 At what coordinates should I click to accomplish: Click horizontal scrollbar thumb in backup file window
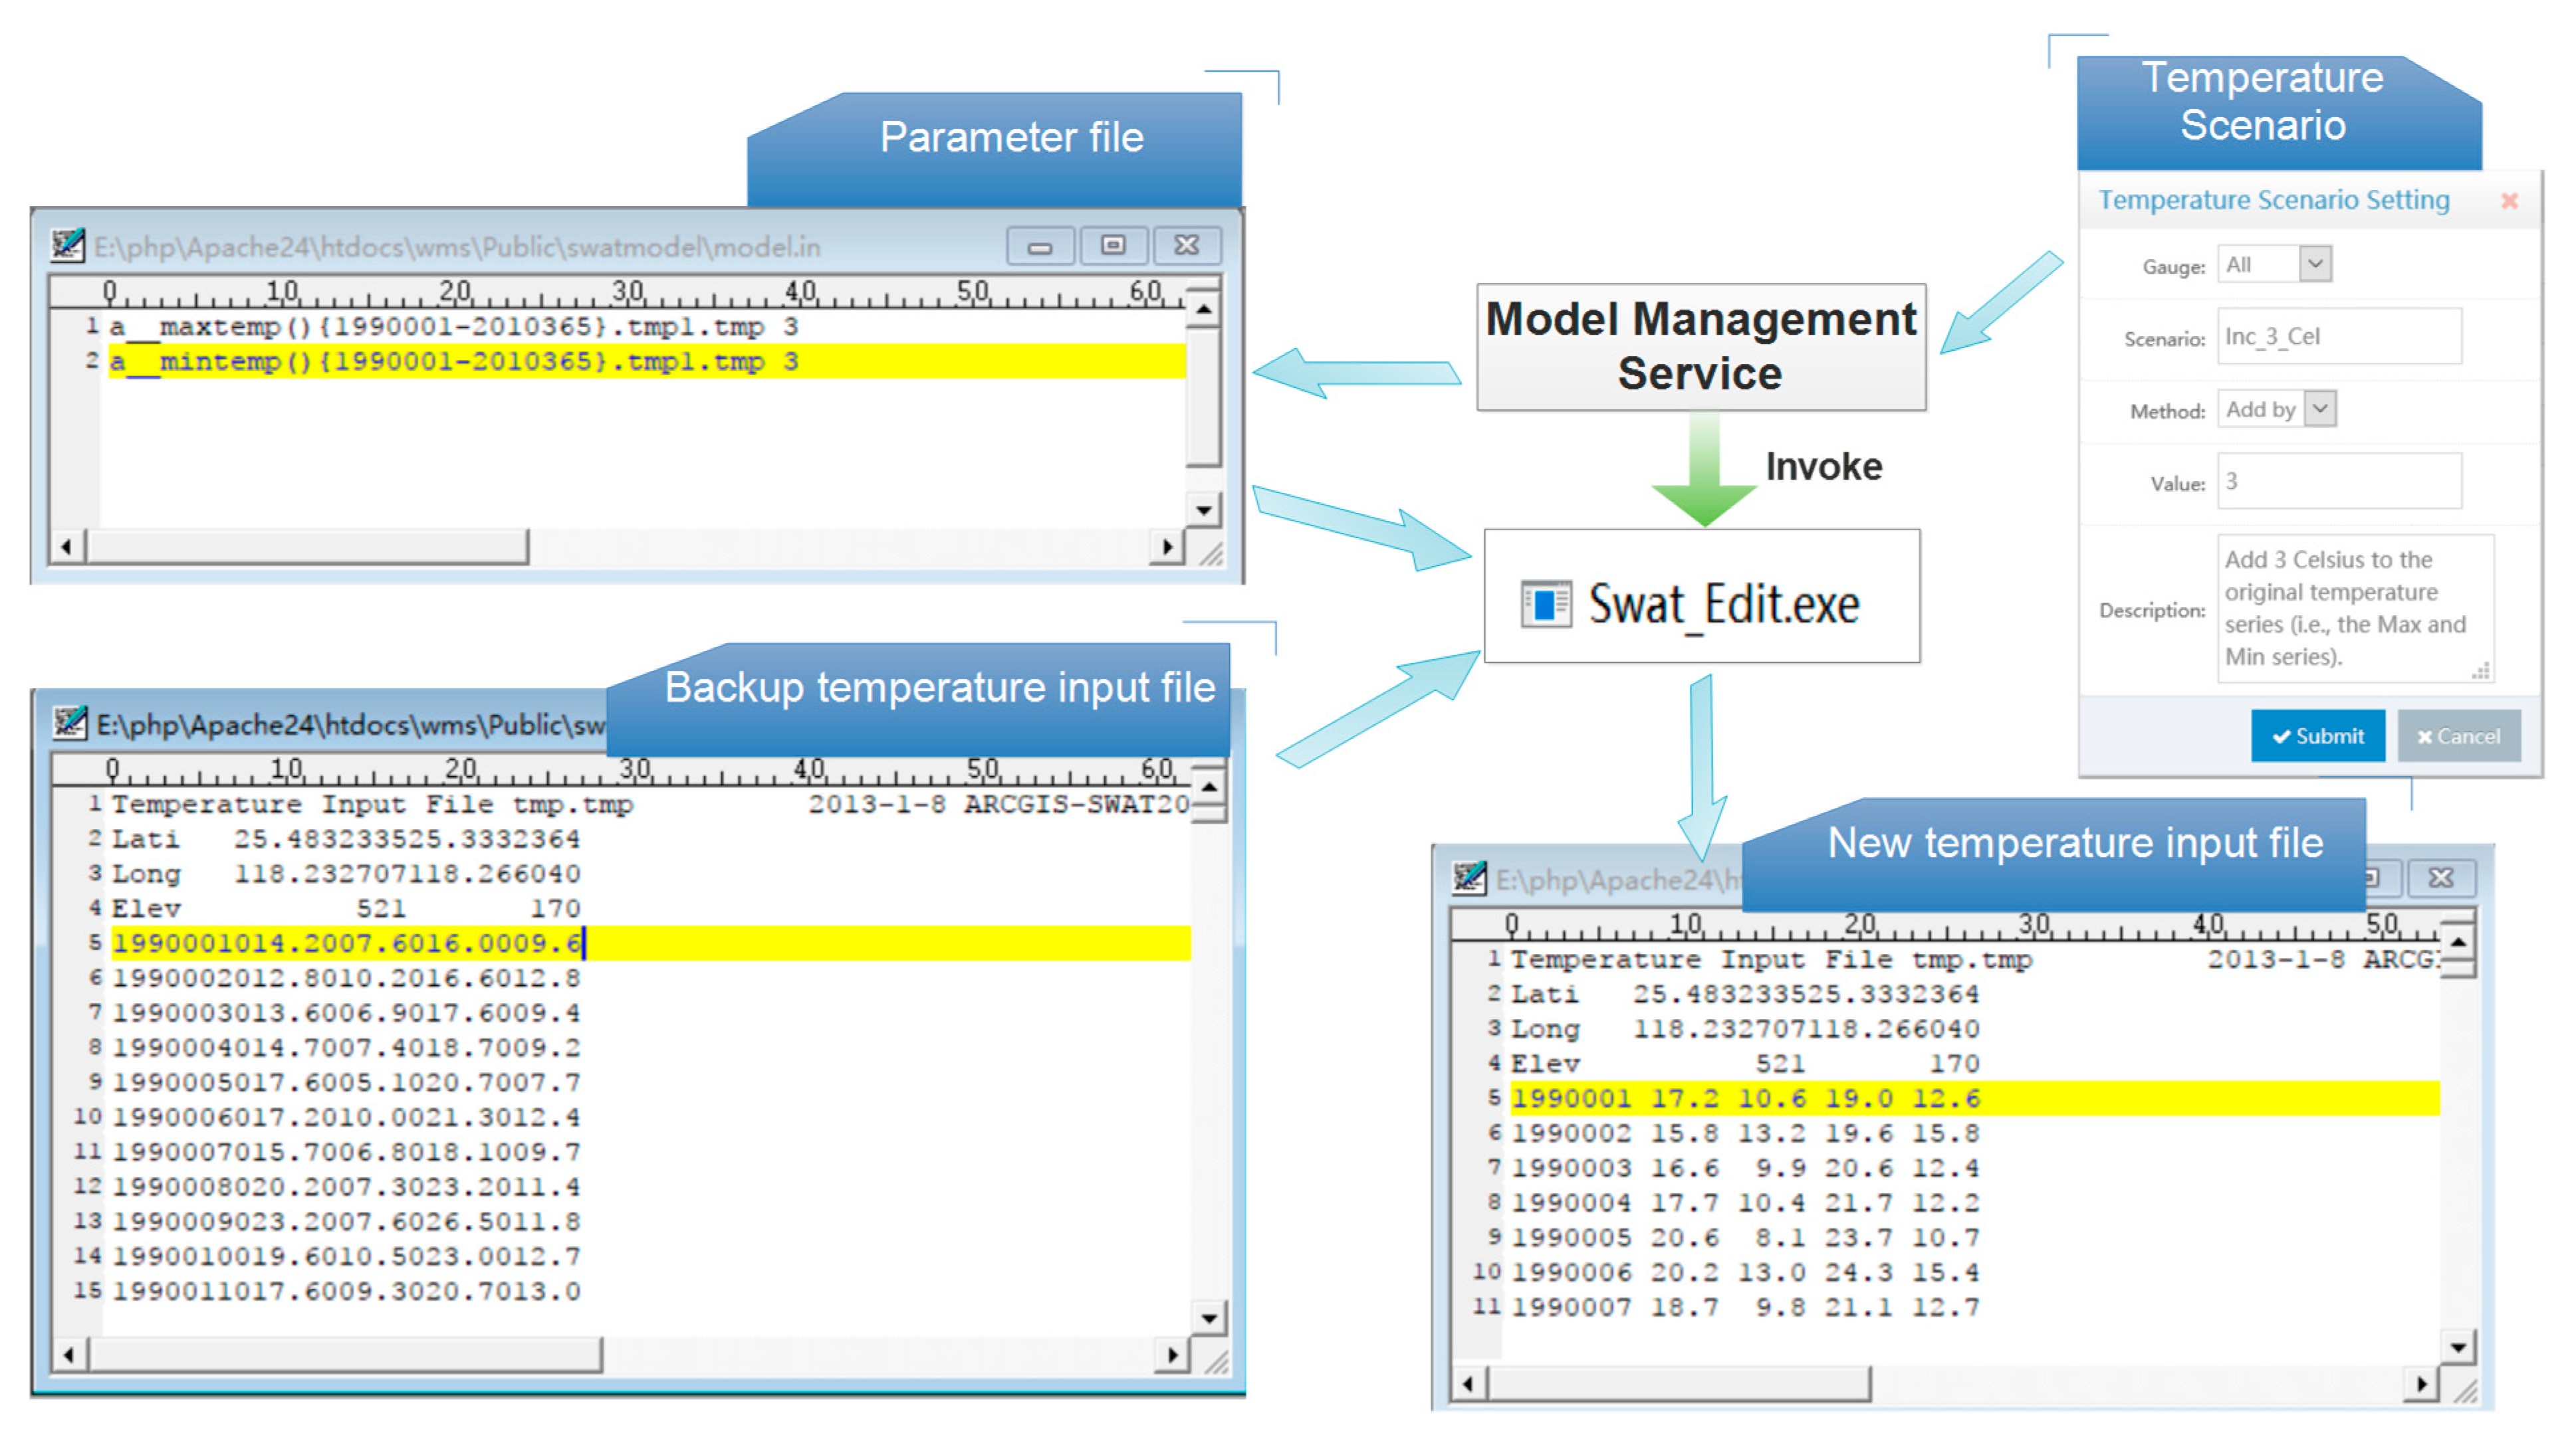(345, 1355)
